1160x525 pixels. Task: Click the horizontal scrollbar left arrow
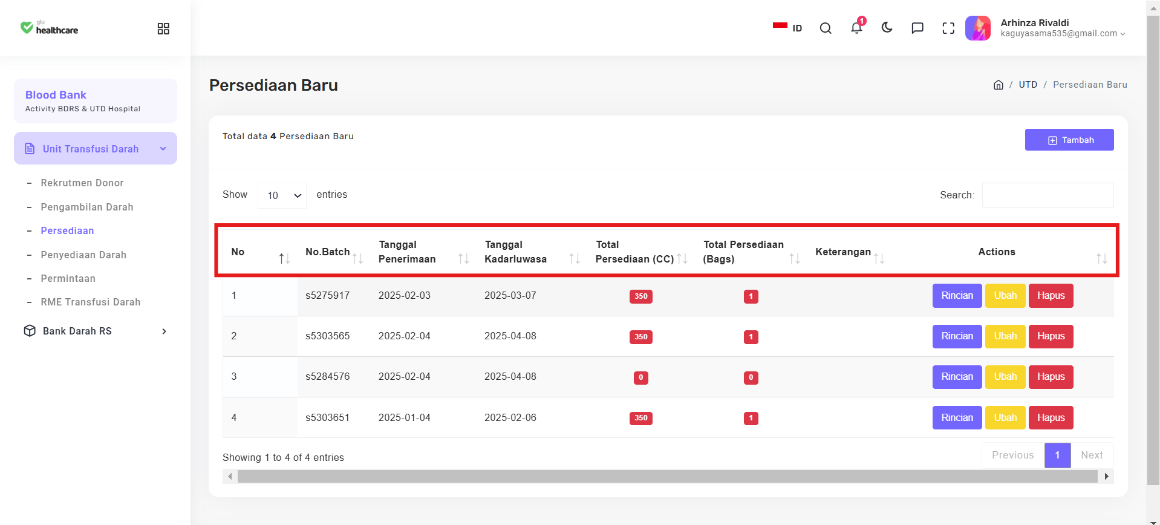coord(229,477)
